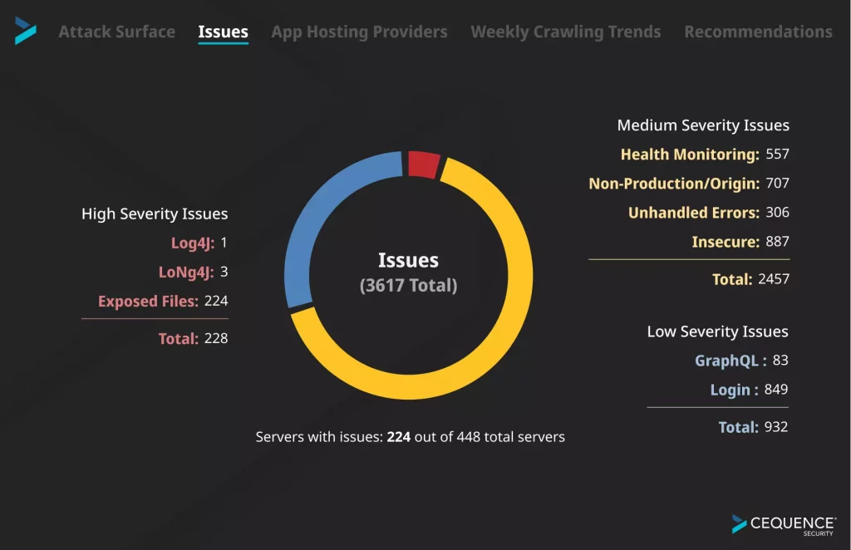Click the Cequence Security logo at bottom right
Screen dimensions: 851x550
tap(780, 525)
